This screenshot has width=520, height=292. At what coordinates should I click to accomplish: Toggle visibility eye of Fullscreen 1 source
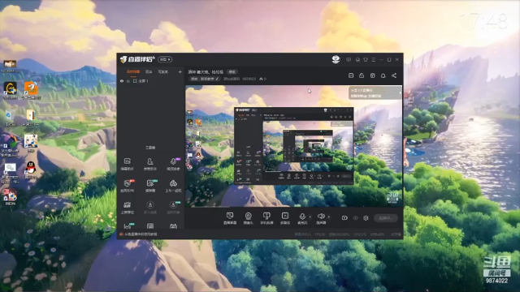[x=122, y=81]
